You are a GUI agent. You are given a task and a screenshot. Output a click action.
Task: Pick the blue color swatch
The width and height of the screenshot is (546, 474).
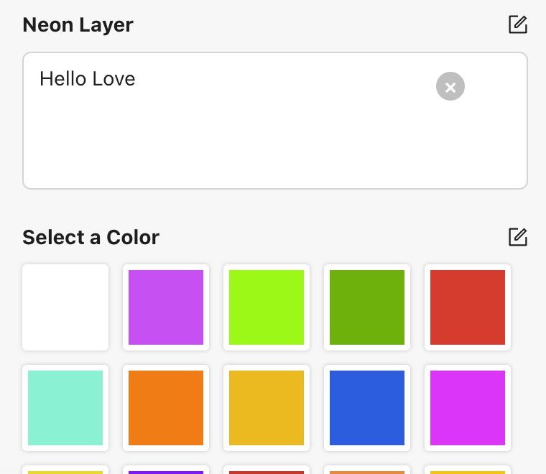(x=367, y=408)
